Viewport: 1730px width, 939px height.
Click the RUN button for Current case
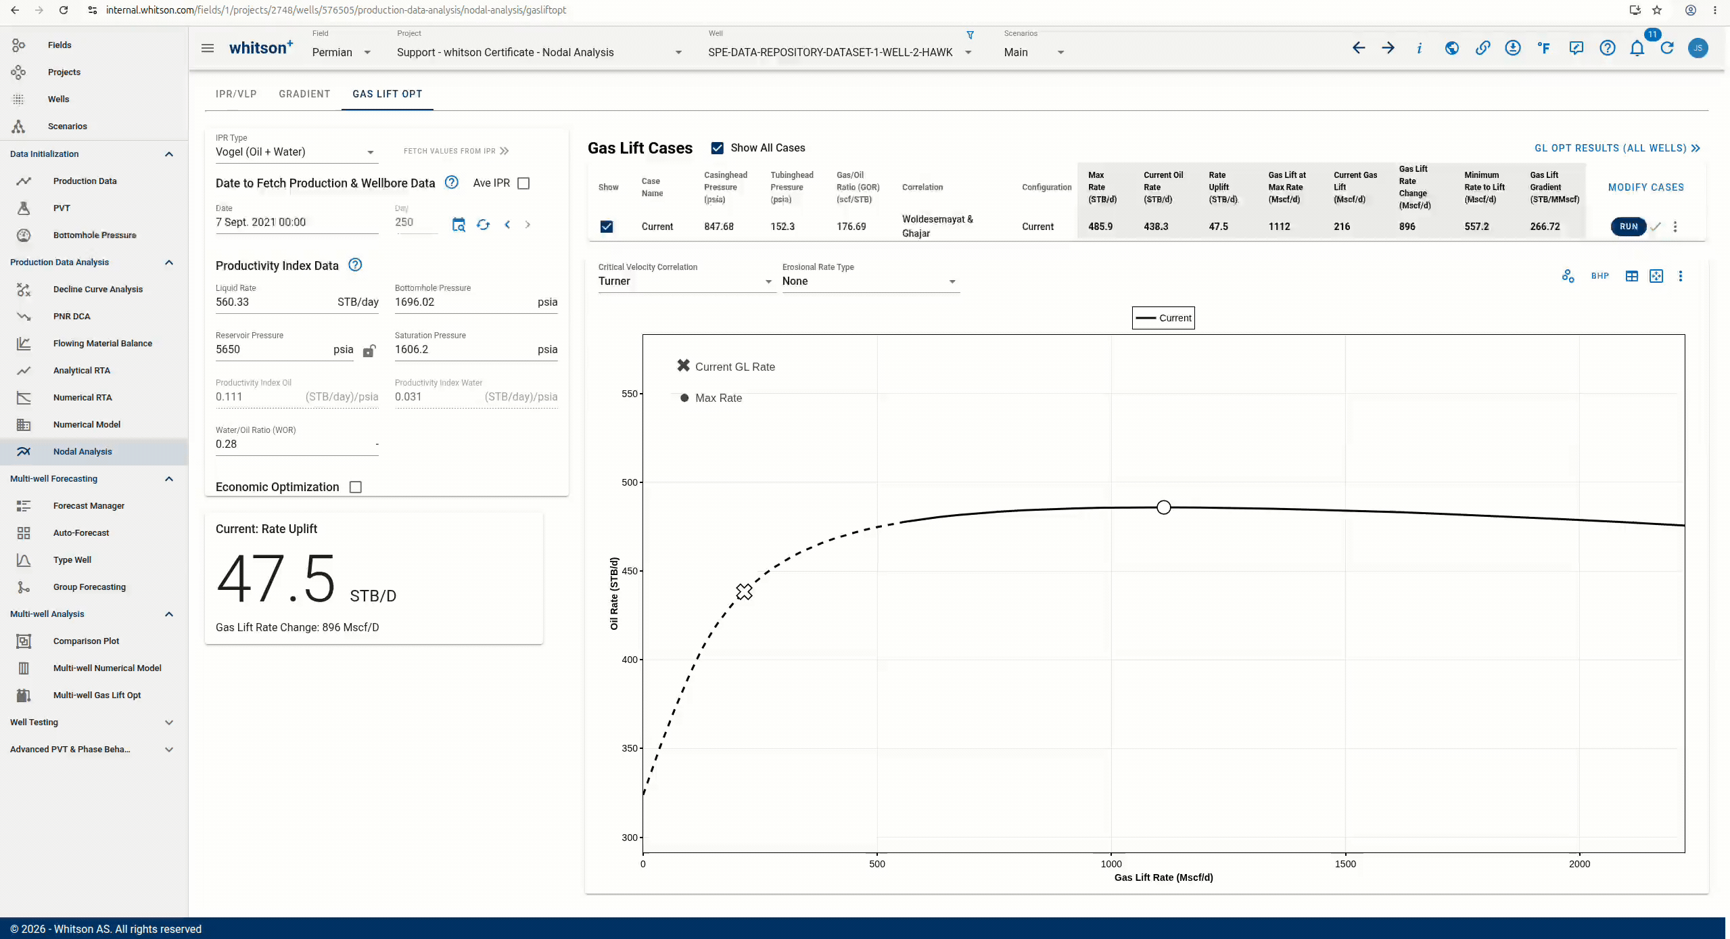tap(1629, 227)
